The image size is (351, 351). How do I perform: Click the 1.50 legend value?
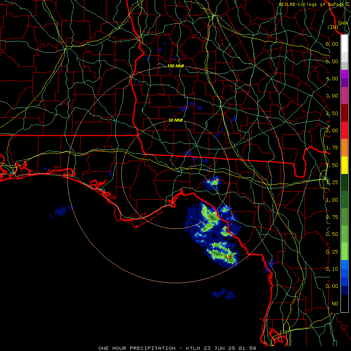click(x=332, y=165)
